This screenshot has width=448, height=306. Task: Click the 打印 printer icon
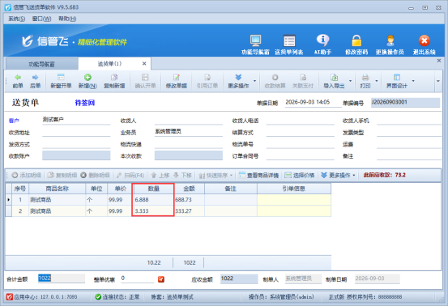point(365,81)
